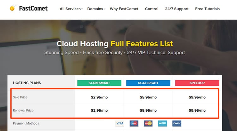Click SpeedUp sale price $9.95/mo
The height and width of the screenshot is (131, 237).
(x=197, y=97)
